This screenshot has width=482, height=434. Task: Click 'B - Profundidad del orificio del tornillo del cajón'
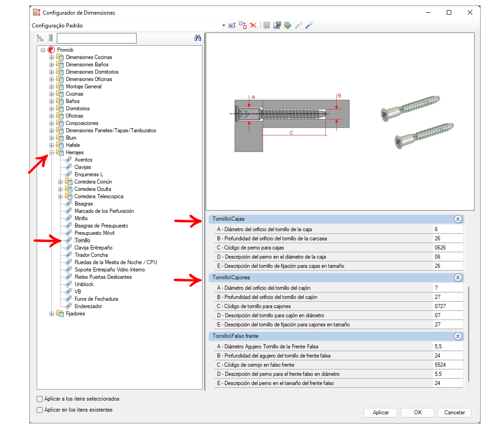point(267,297)
